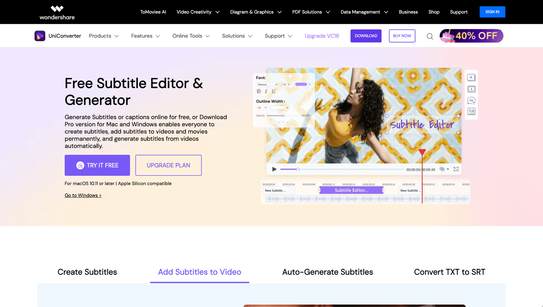This screenshot has width=543, height=307.
Task: Click the UniConverter app logo icon
Action: click(x=40, y=36)
